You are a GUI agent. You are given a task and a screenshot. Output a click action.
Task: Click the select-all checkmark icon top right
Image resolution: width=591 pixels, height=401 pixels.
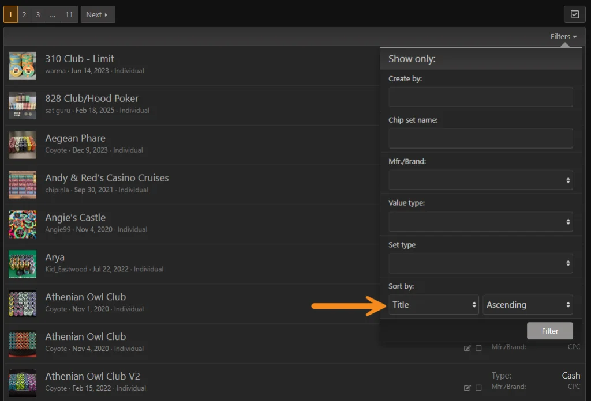point(574,14)
